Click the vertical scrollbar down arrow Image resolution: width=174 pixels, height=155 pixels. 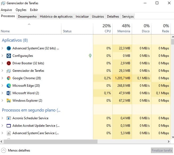click(x=173, y=137)
